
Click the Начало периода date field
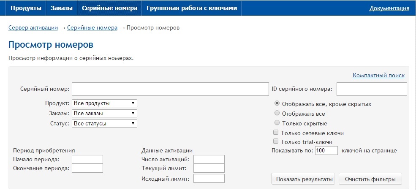(87, 159)
